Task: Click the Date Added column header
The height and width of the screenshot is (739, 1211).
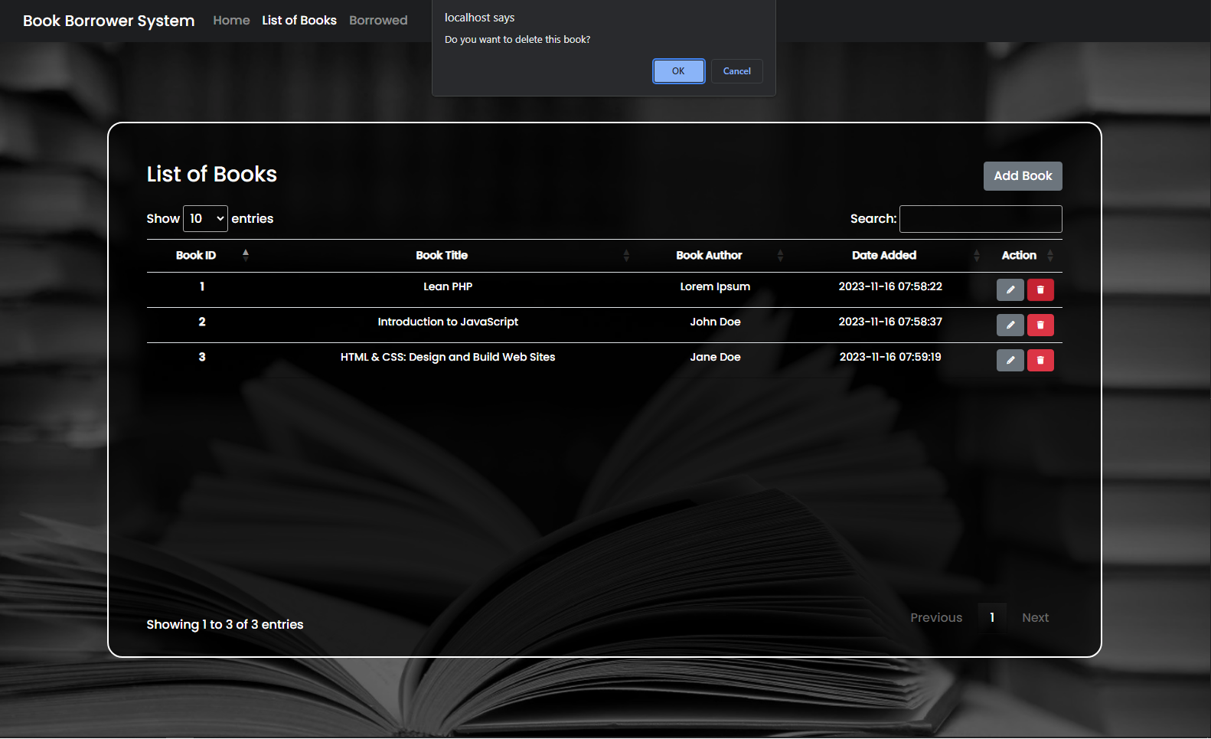Action: 884,256
